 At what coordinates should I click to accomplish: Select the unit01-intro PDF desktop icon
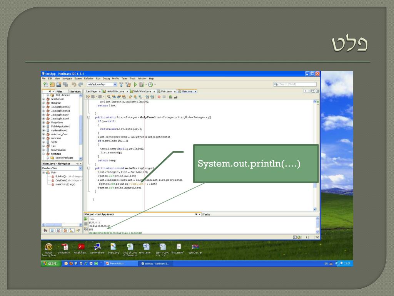pos(65,249)
